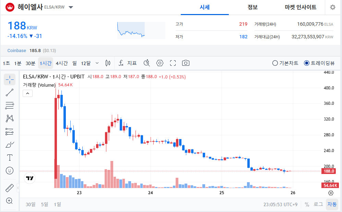Select the XABCD pattern tool
Screen dimensions: 342x212
(x=10, y=119)
